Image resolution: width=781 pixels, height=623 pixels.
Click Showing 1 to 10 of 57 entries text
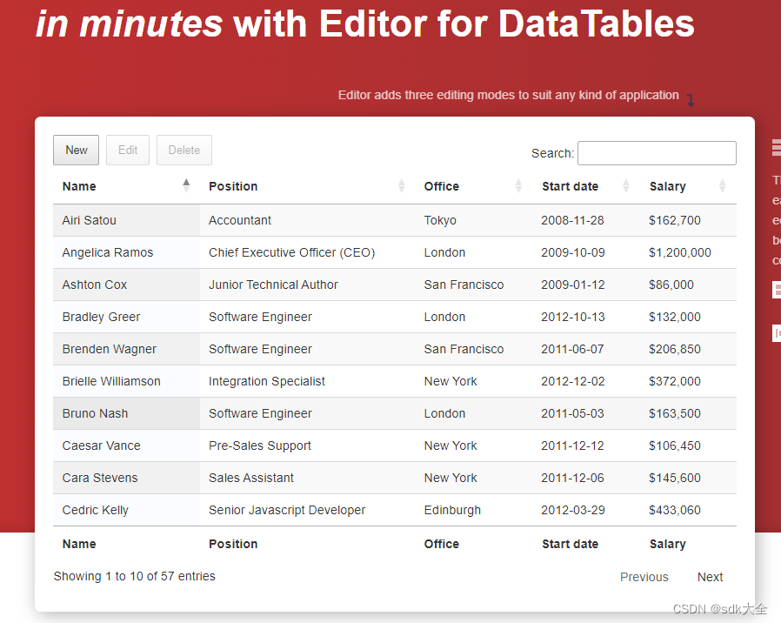pos(135,576)
